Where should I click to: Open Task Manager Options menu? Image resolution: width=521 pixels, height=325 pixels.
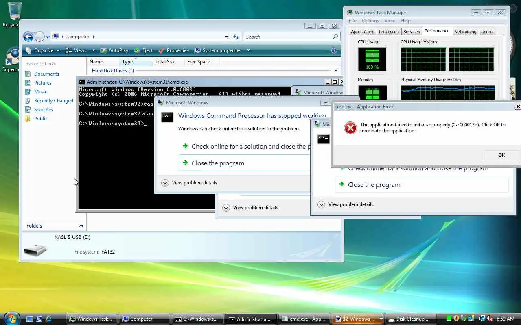(x=370, y=21)
